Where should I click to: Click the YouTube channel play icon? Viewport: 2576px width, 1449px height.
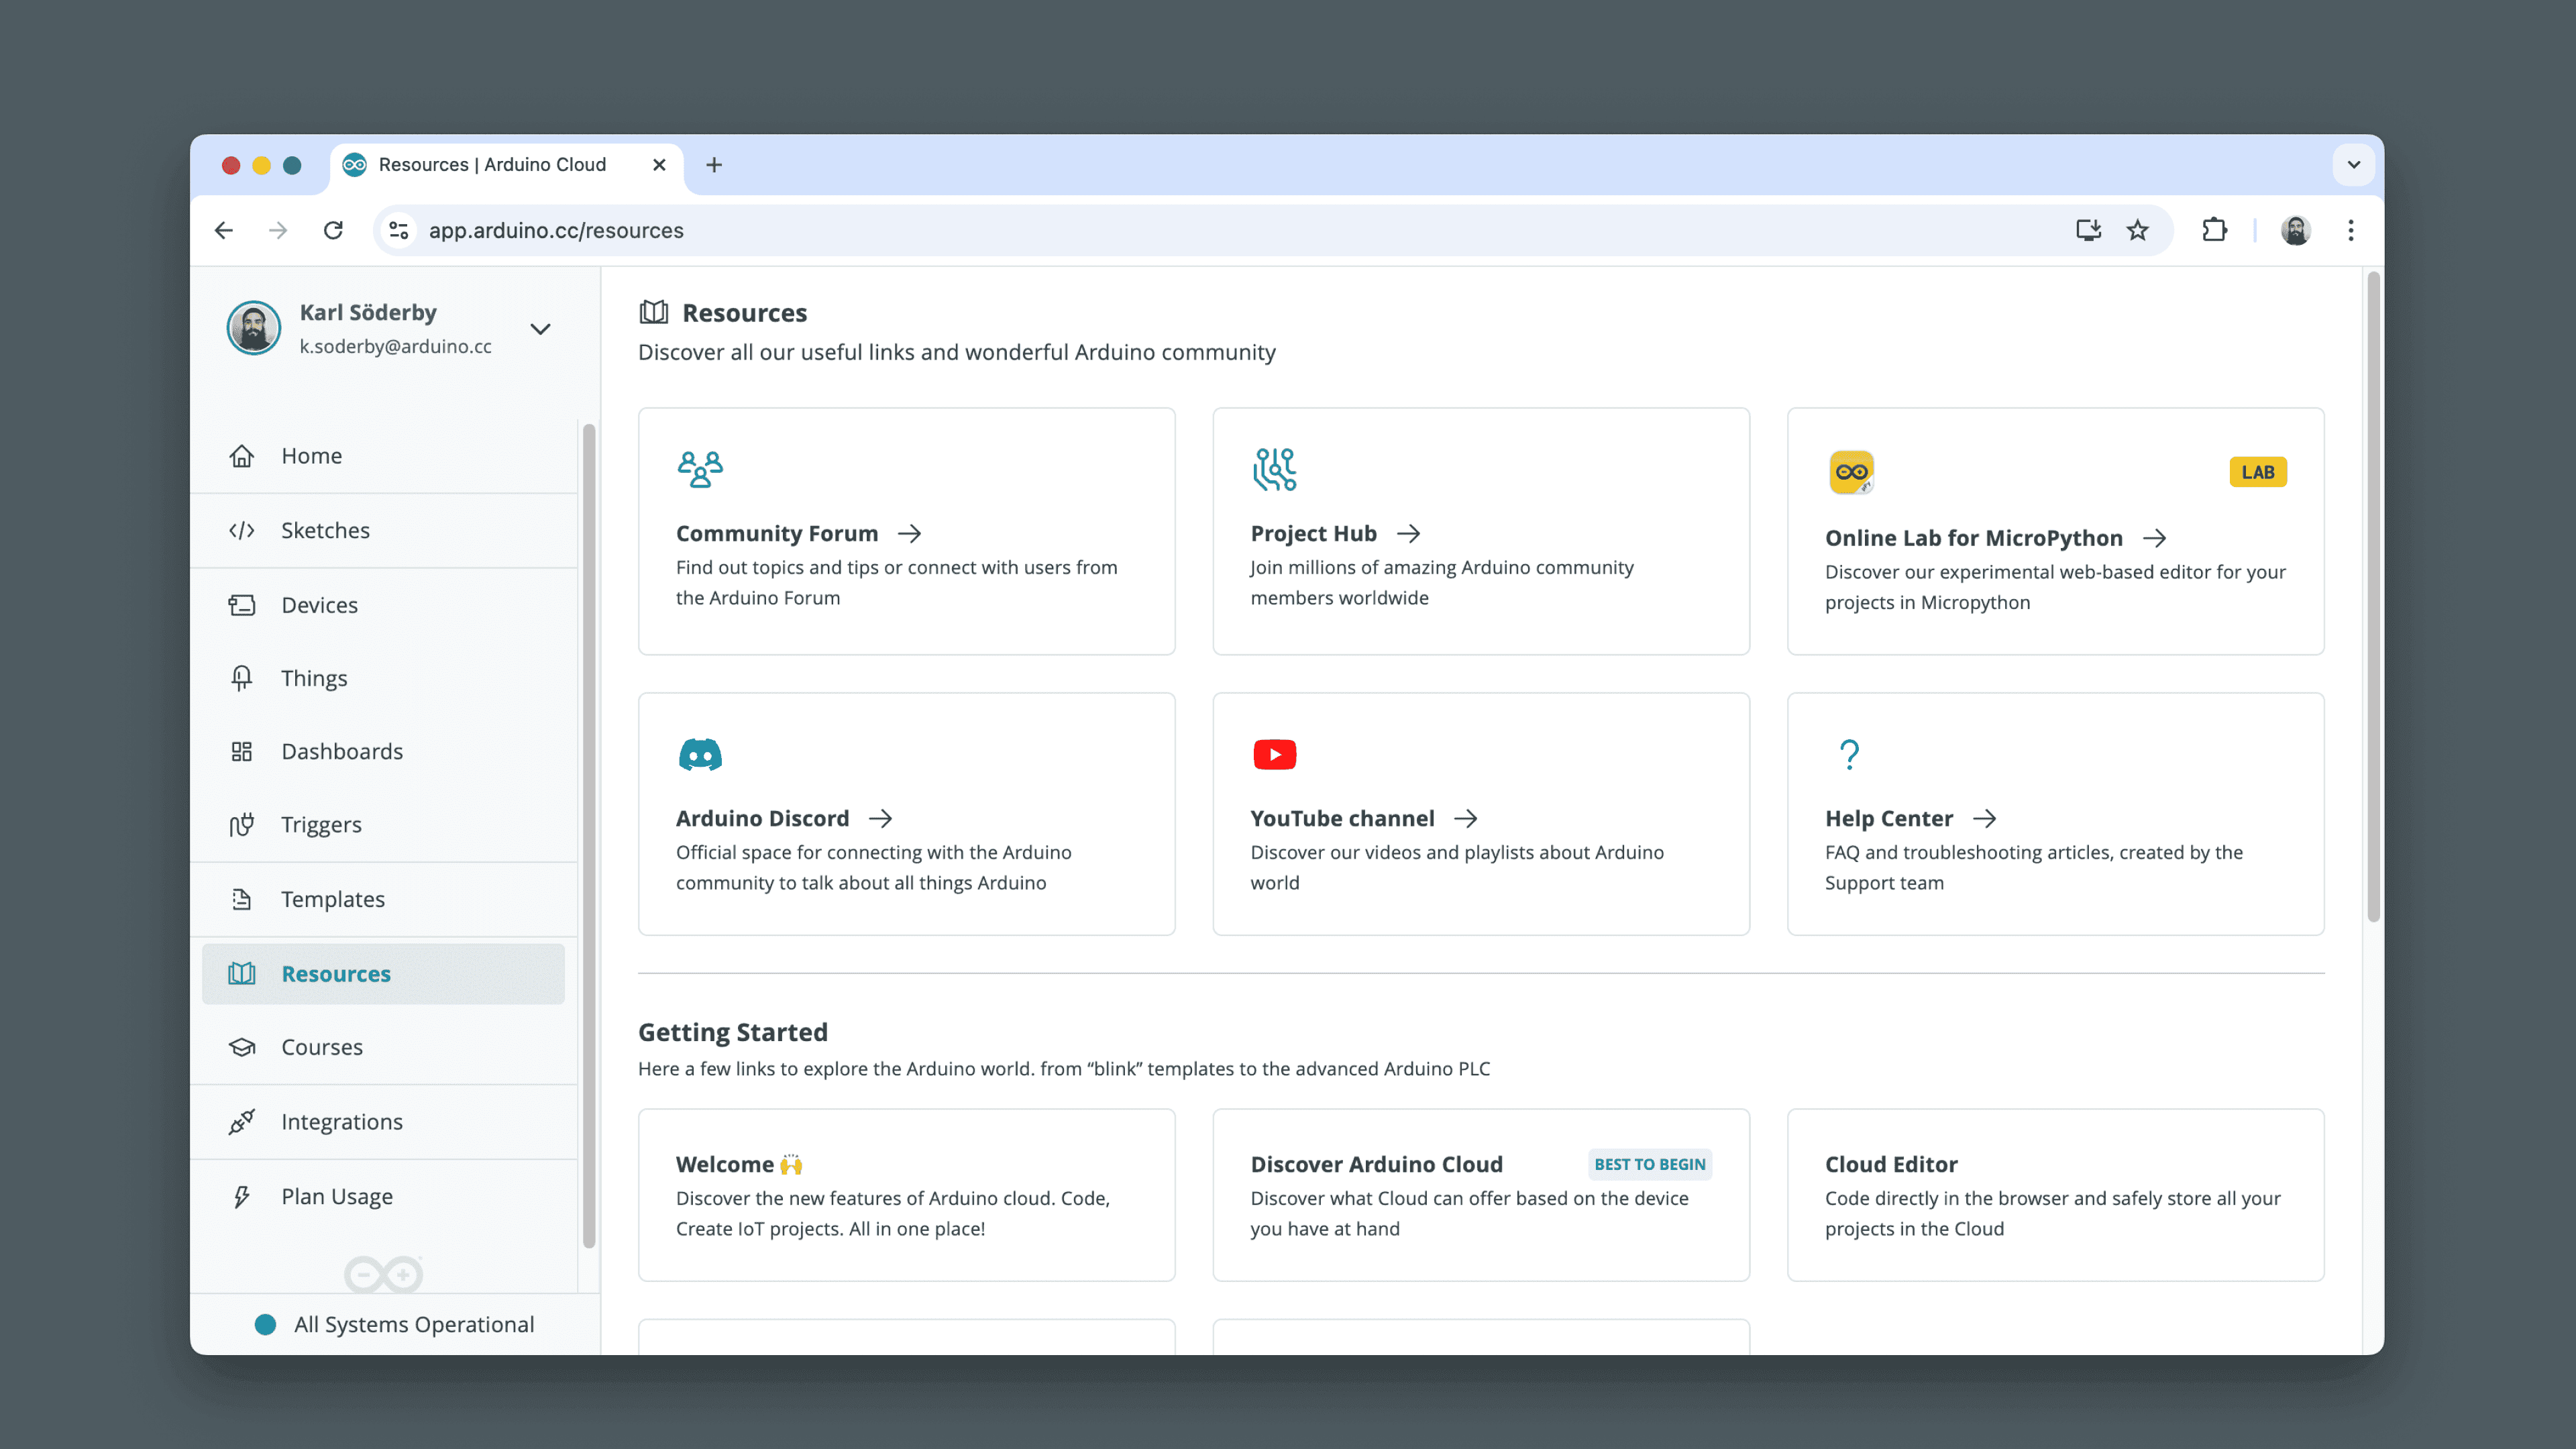pos(1274,754)
